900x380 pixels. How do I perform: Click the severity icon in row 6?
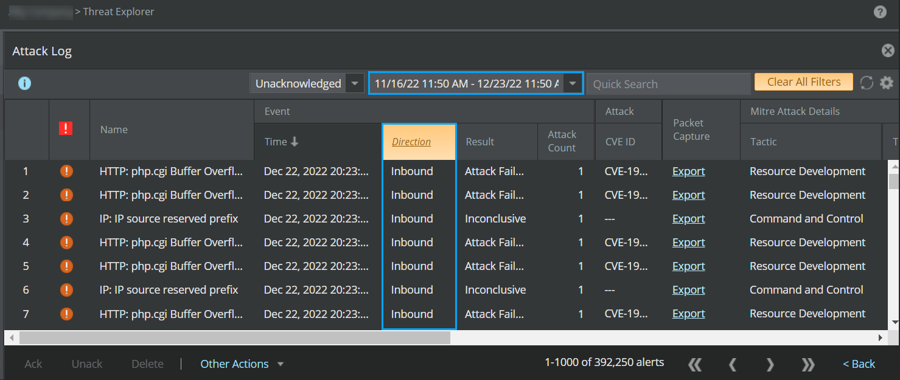click(67, 290)
